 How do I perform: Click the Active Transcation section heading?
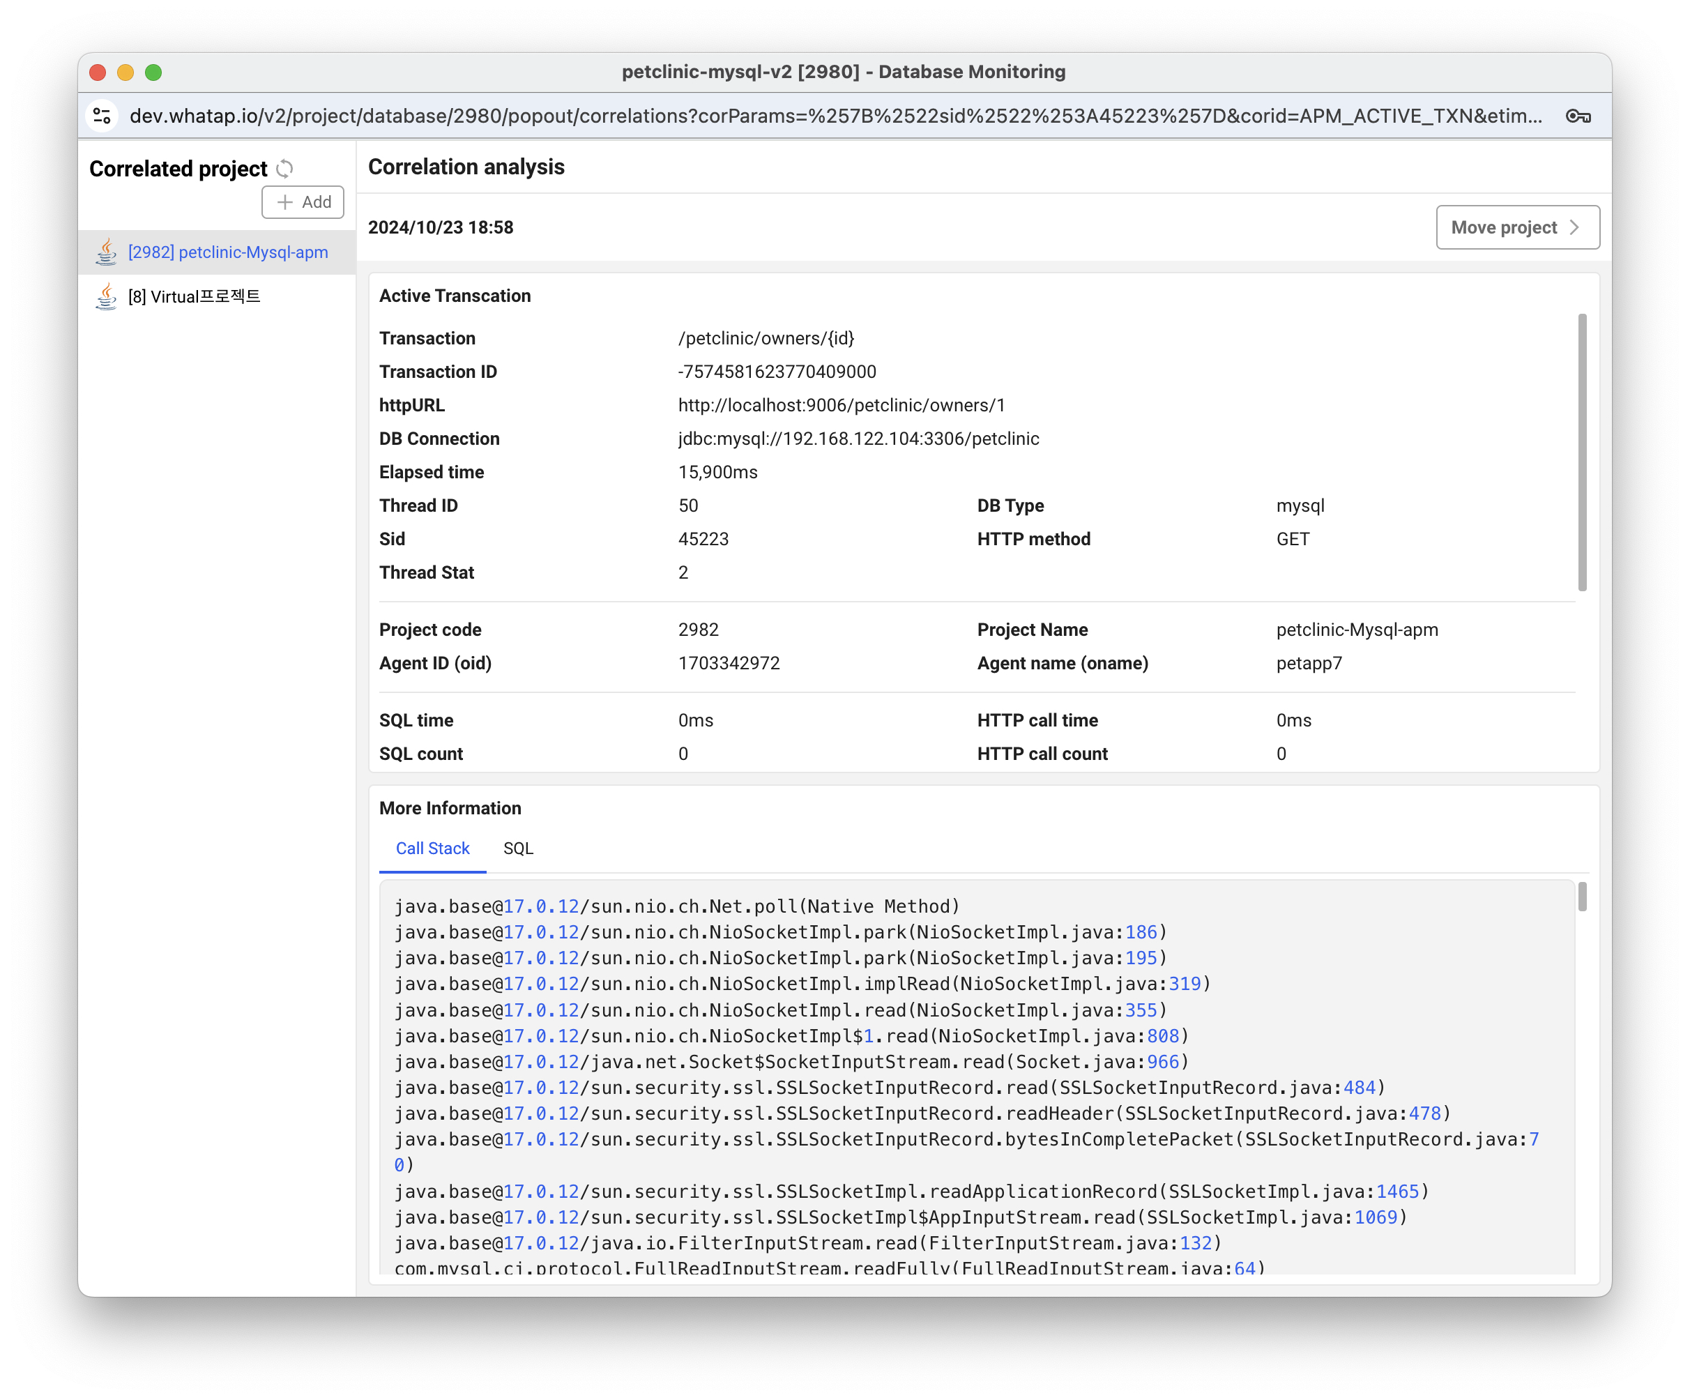455,296
